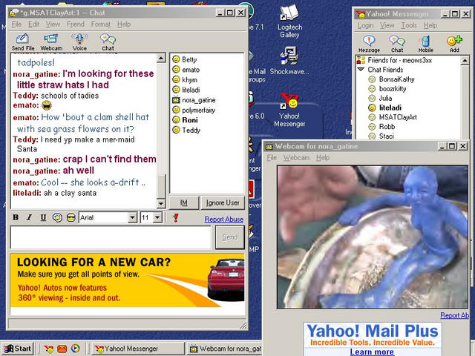The image size is (475, 356).
Task: Click the chat scrollbar up arrow
Action: tap(161, 58)
